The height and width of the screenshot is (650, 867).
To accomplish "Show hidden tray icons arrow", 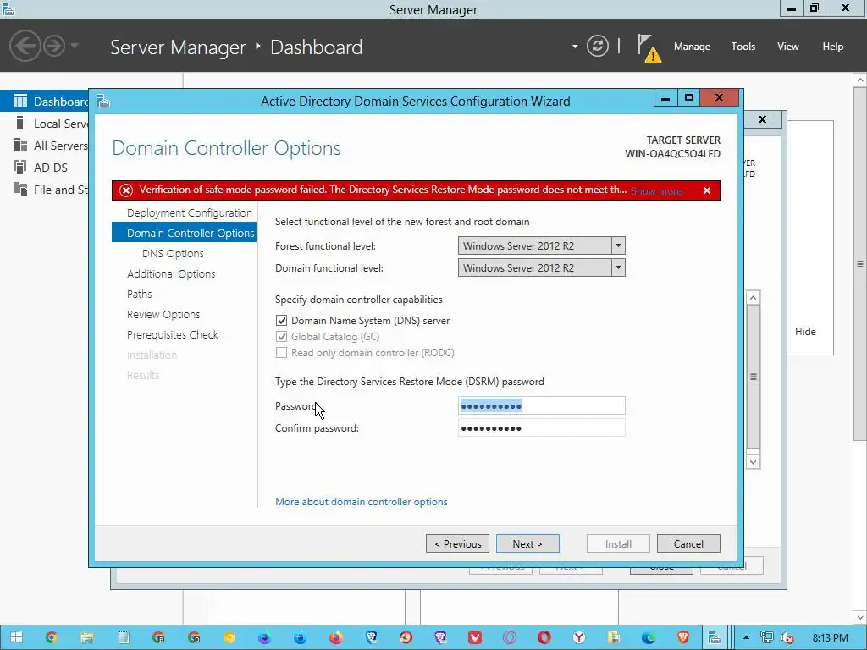I will tap(746, 638).
